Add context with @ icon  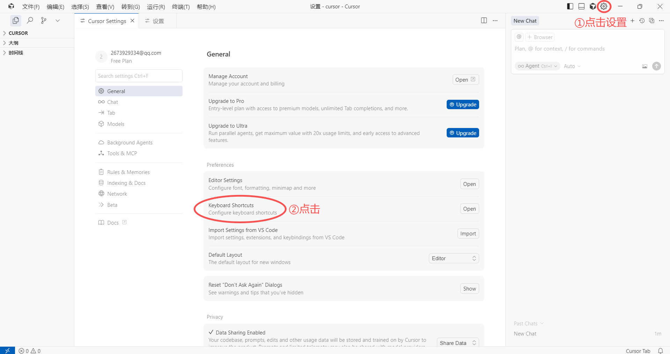(519, 37)
